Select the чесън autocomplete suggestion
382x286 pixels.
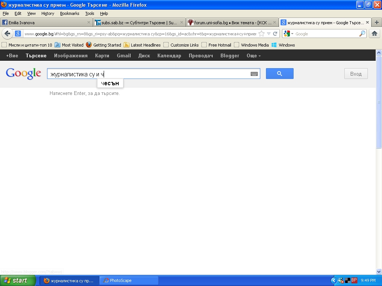pos(110,83)
